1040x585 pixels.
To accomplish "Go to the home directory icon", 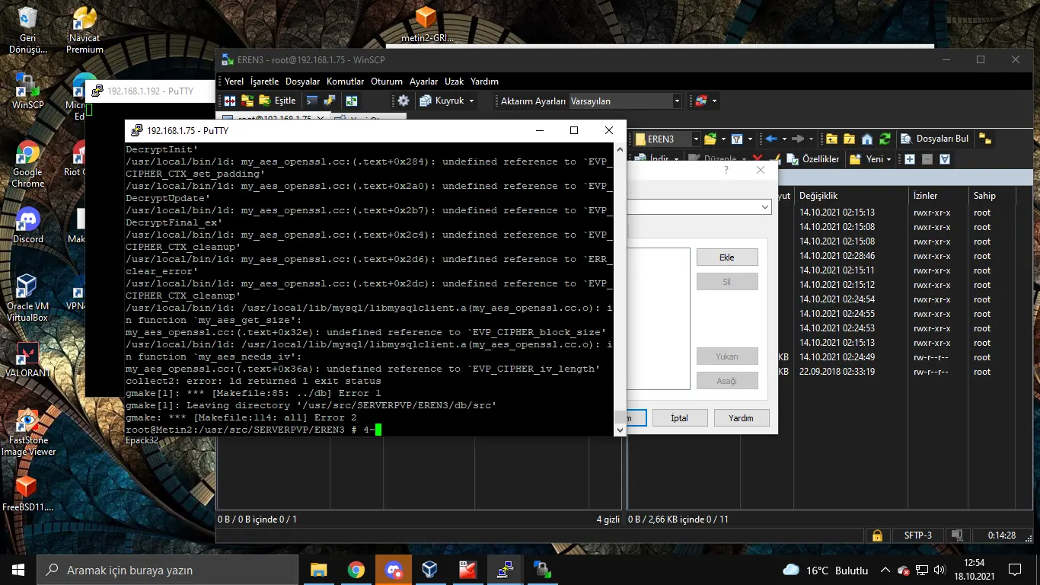I will [x=866, y=139].
